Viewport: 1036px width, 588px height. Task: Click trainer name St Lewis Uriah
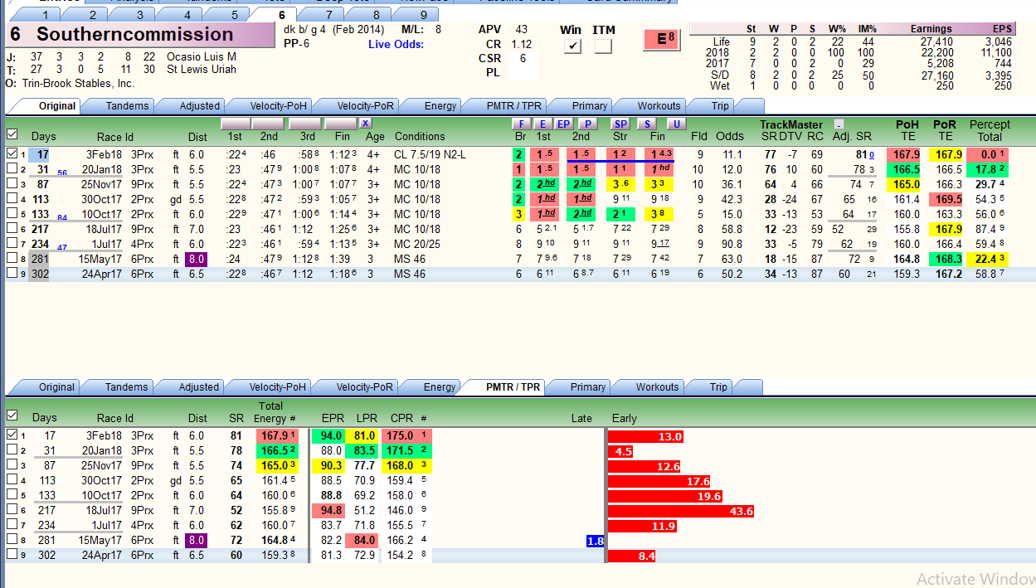pyautogui.click(x=202, y=69)
